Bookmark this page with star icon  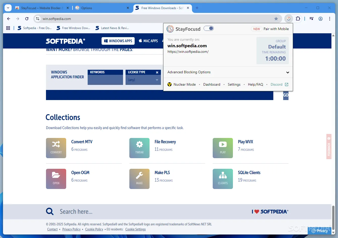(276, 19)
